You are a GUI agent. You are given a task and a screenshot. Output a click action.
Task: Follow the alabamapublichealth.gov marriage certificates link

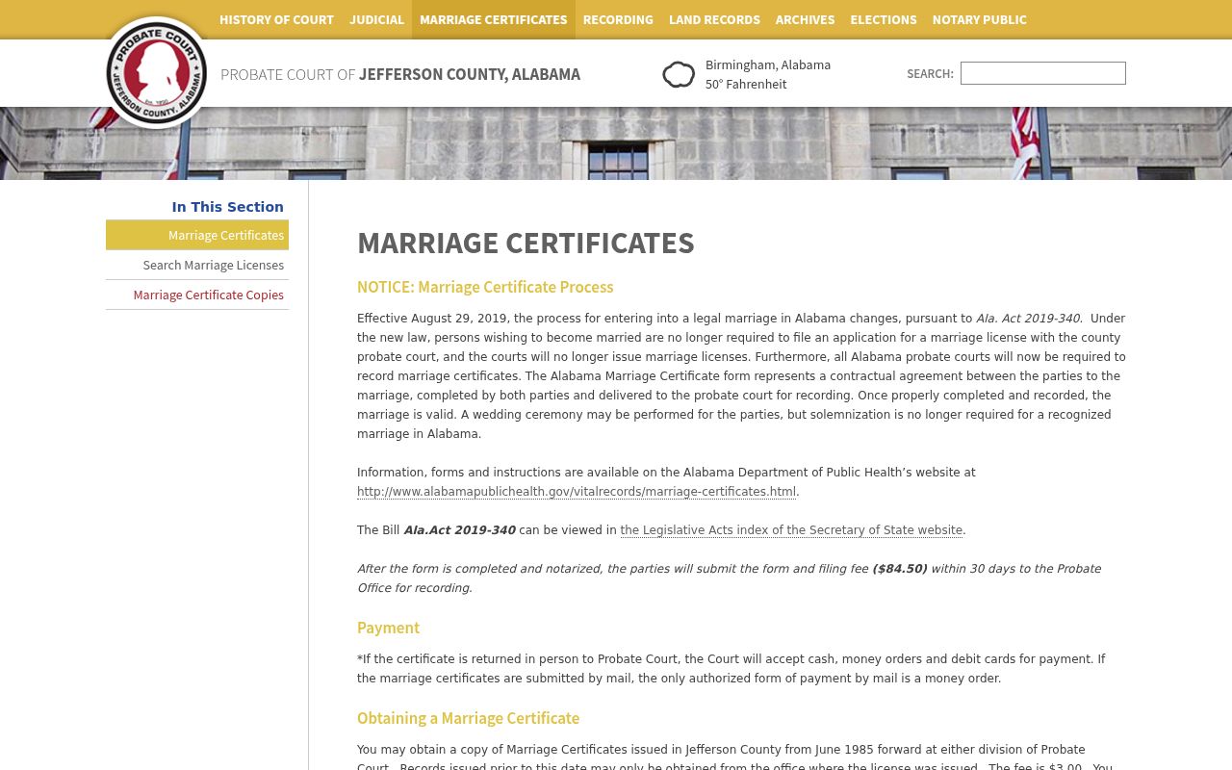[577, 492]
